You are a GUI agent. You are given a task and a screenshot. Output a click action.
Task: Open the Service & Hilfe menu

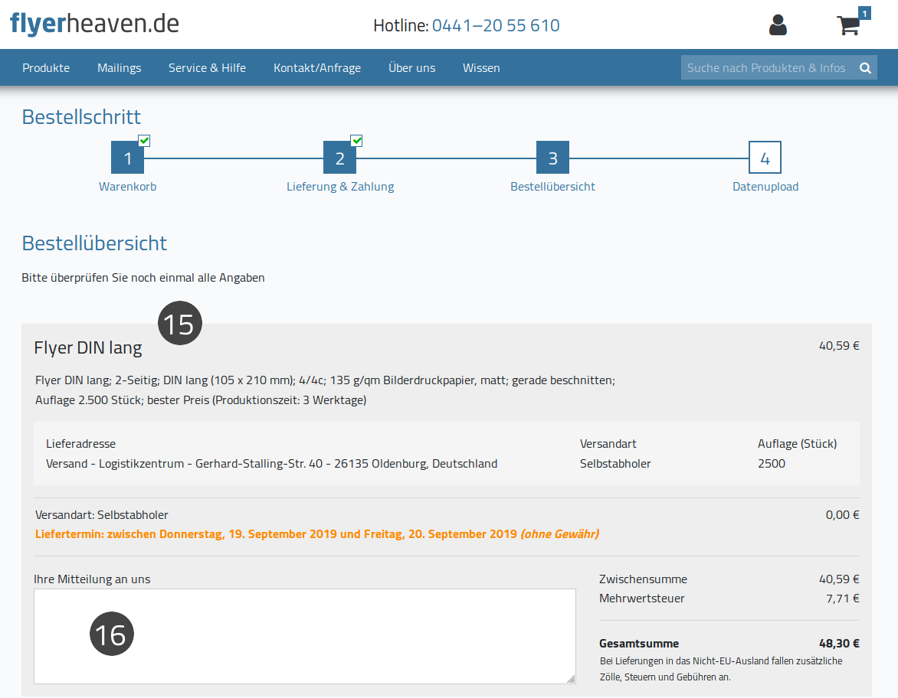(x=208, y=68)
